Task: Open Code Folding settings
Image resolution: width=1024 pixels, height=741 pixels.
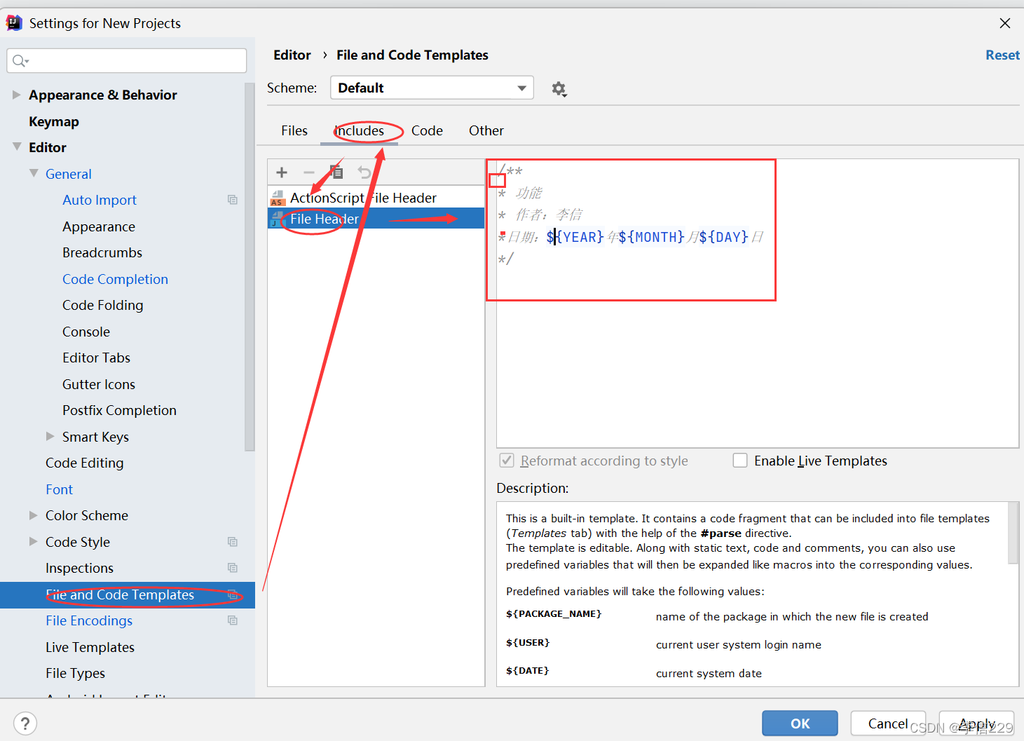Action: coord(102,305)
